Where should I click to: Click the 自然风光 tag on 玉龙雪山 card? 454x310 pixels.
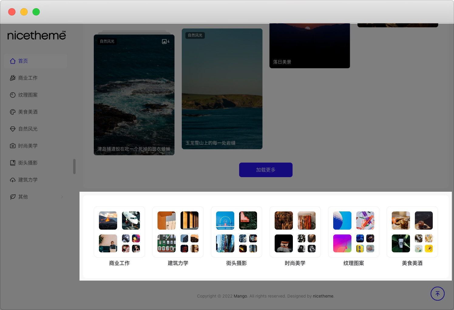click(195, 35)
